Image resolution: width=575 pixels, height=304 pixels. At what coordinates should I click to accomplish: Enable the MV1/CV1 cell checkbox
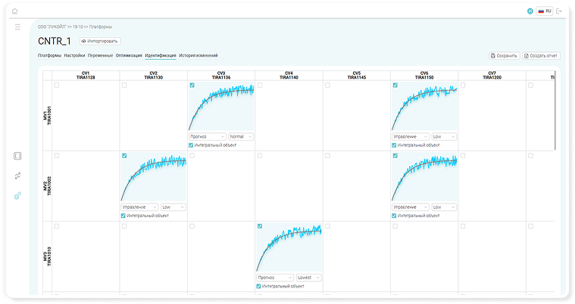point(56,85)
